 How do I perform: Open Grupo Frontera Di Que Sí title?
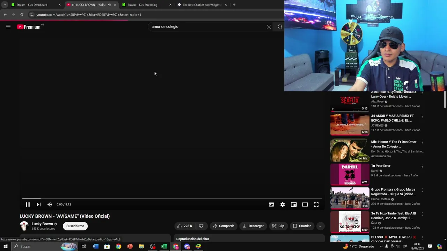pos(394,192)
